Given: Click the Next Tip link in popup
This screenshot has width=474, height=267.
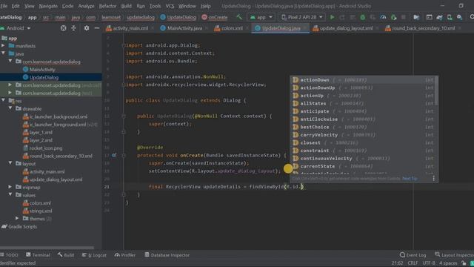Looking at the screenshot, I should coord(410,179).
